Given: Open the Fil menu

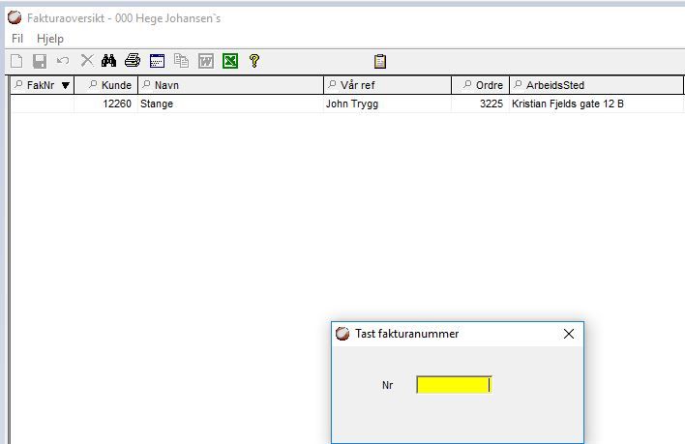Looking at the screenshot, I should click(x=17, y=39).
